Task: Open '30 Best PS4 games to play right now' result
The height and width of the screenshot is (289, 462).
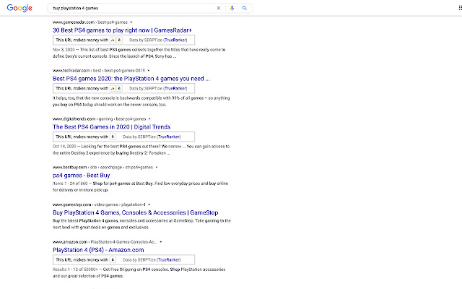Action: (x=122, y=30)
